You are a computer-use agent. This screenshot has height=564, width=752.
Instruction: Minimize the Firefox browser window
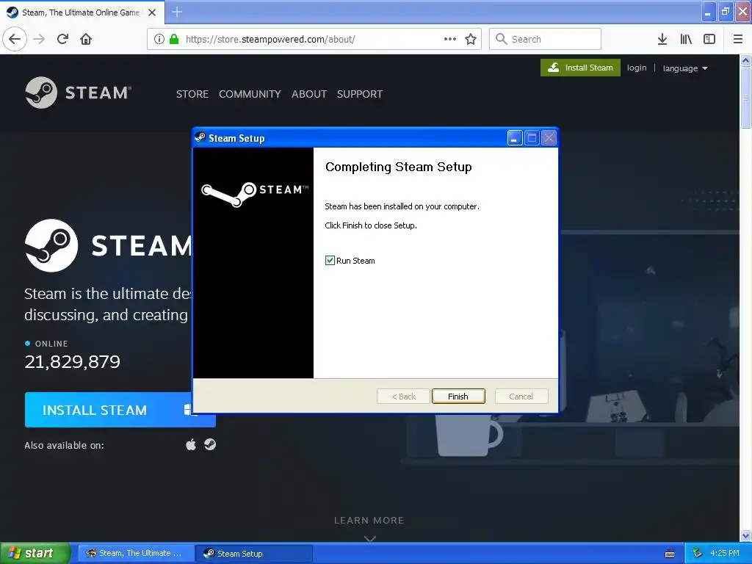(x=708, y=12)
